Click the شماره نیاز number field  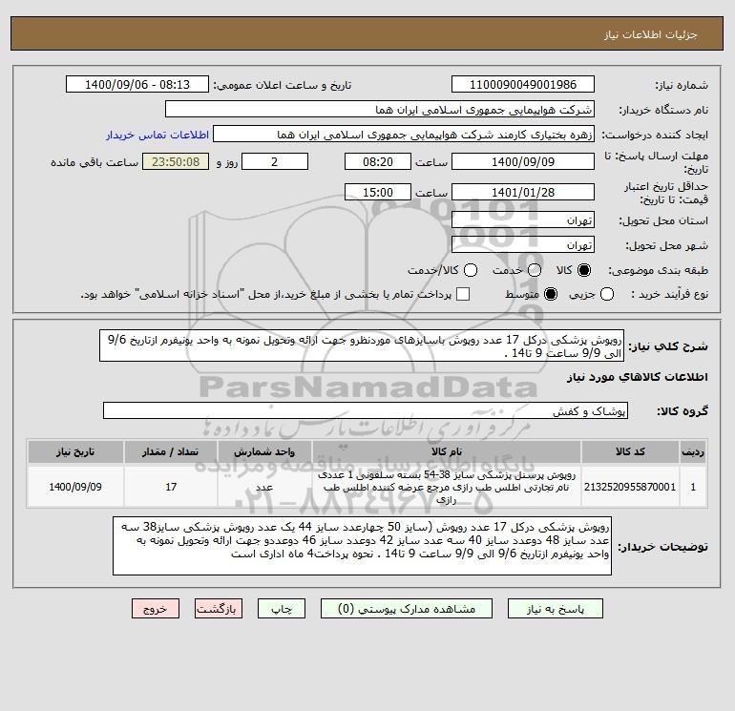pyautogui.click(x=523, y=85)
